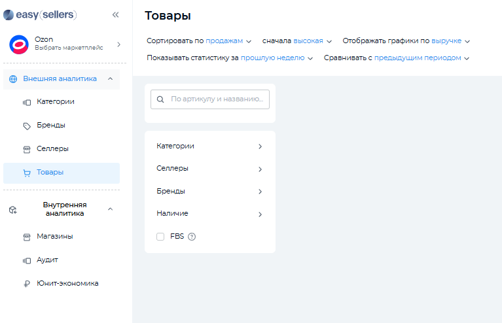This screenshot has width=502, height=323.
Task: Click the easy sellers logo
Action: (40, 14)
